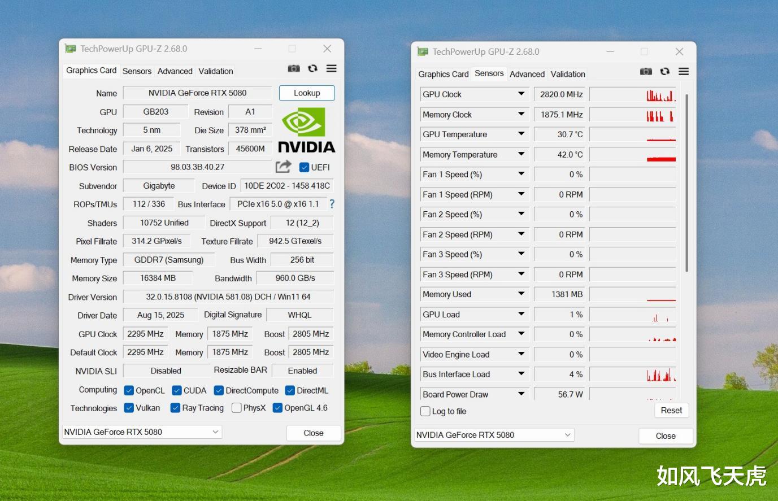Click the Board Power Draw reading 56.7 W

pyautogui.click(x=559, y=394)
